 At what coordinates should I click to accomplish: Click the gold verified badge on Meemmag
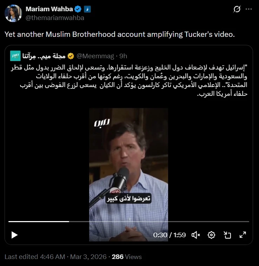(x=71, y=56)
